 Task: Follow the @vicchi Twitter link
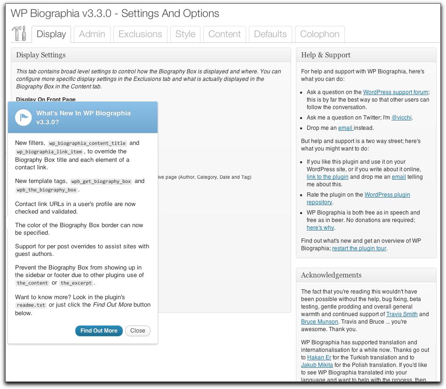click(x=402, y=118)
